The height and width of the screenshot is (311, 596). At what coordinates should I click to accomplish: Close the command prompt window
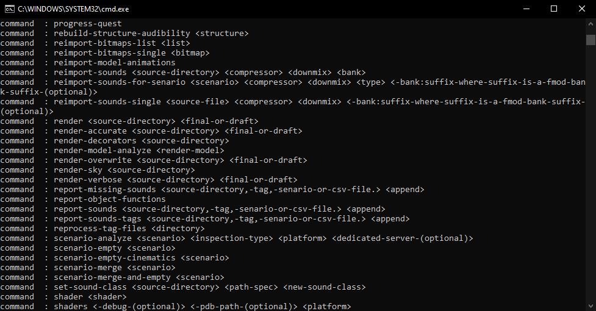[581, 9]
